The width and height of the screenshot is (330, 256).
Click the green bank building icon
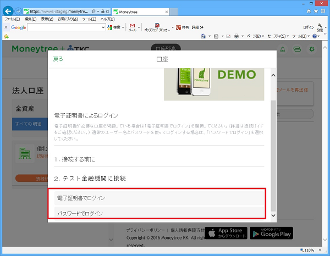tap(25, 153)
